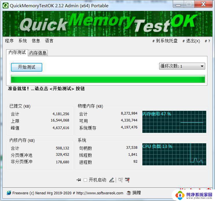Viewport: 215px width, 201px height.
Task: Click # 退出(X) to exit
Action: point(191,41)
